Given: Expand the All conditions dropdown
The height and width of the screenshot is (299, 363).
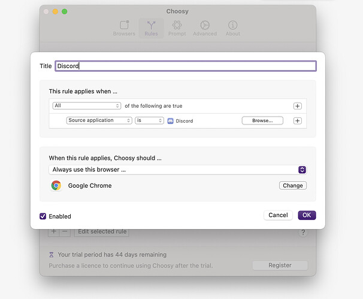Looking at the screenshot, I should [x=87, y=106].
